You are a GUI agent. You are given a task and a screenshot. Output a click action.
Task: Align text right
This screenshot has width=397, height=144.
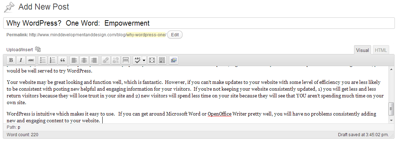(94, 60)
